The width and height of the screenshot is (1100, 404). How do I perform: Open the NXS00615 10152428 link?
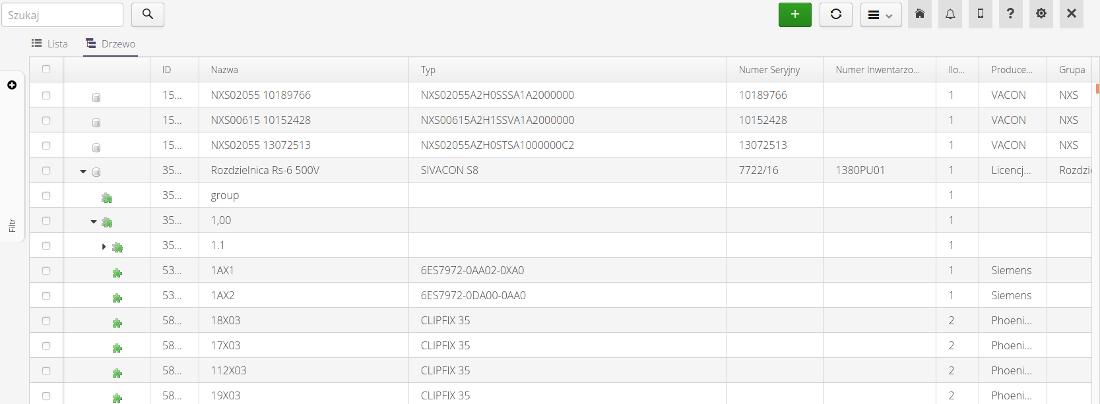(x=261, y=120)
